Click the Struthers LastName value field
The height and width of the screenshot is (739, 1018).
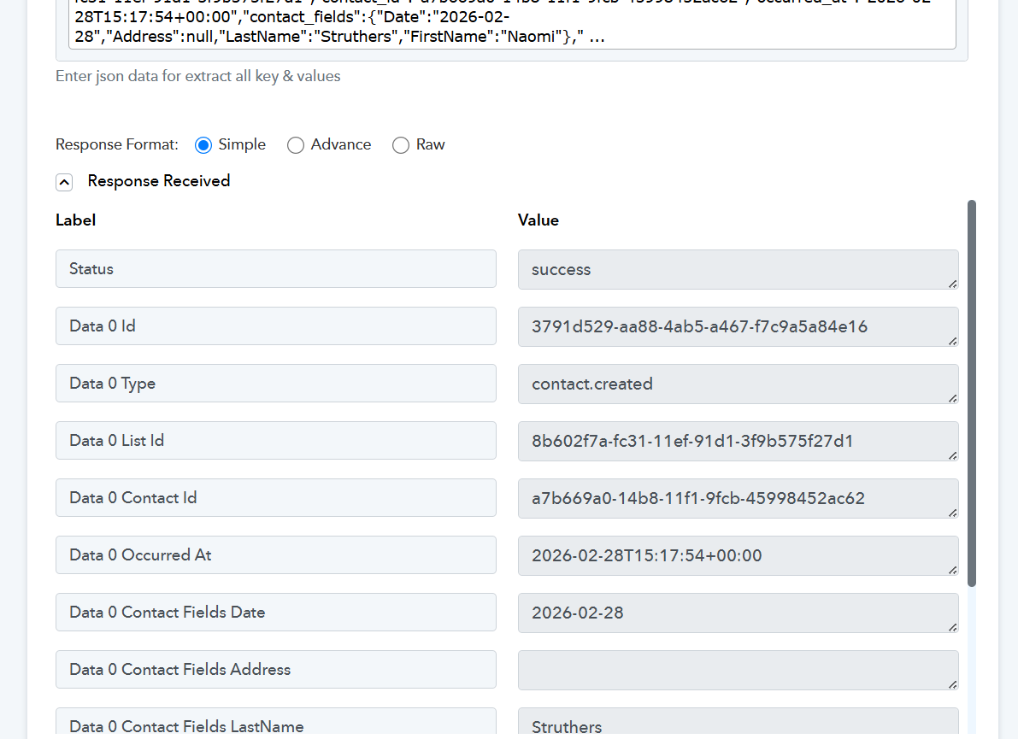(x=737, y=724)
